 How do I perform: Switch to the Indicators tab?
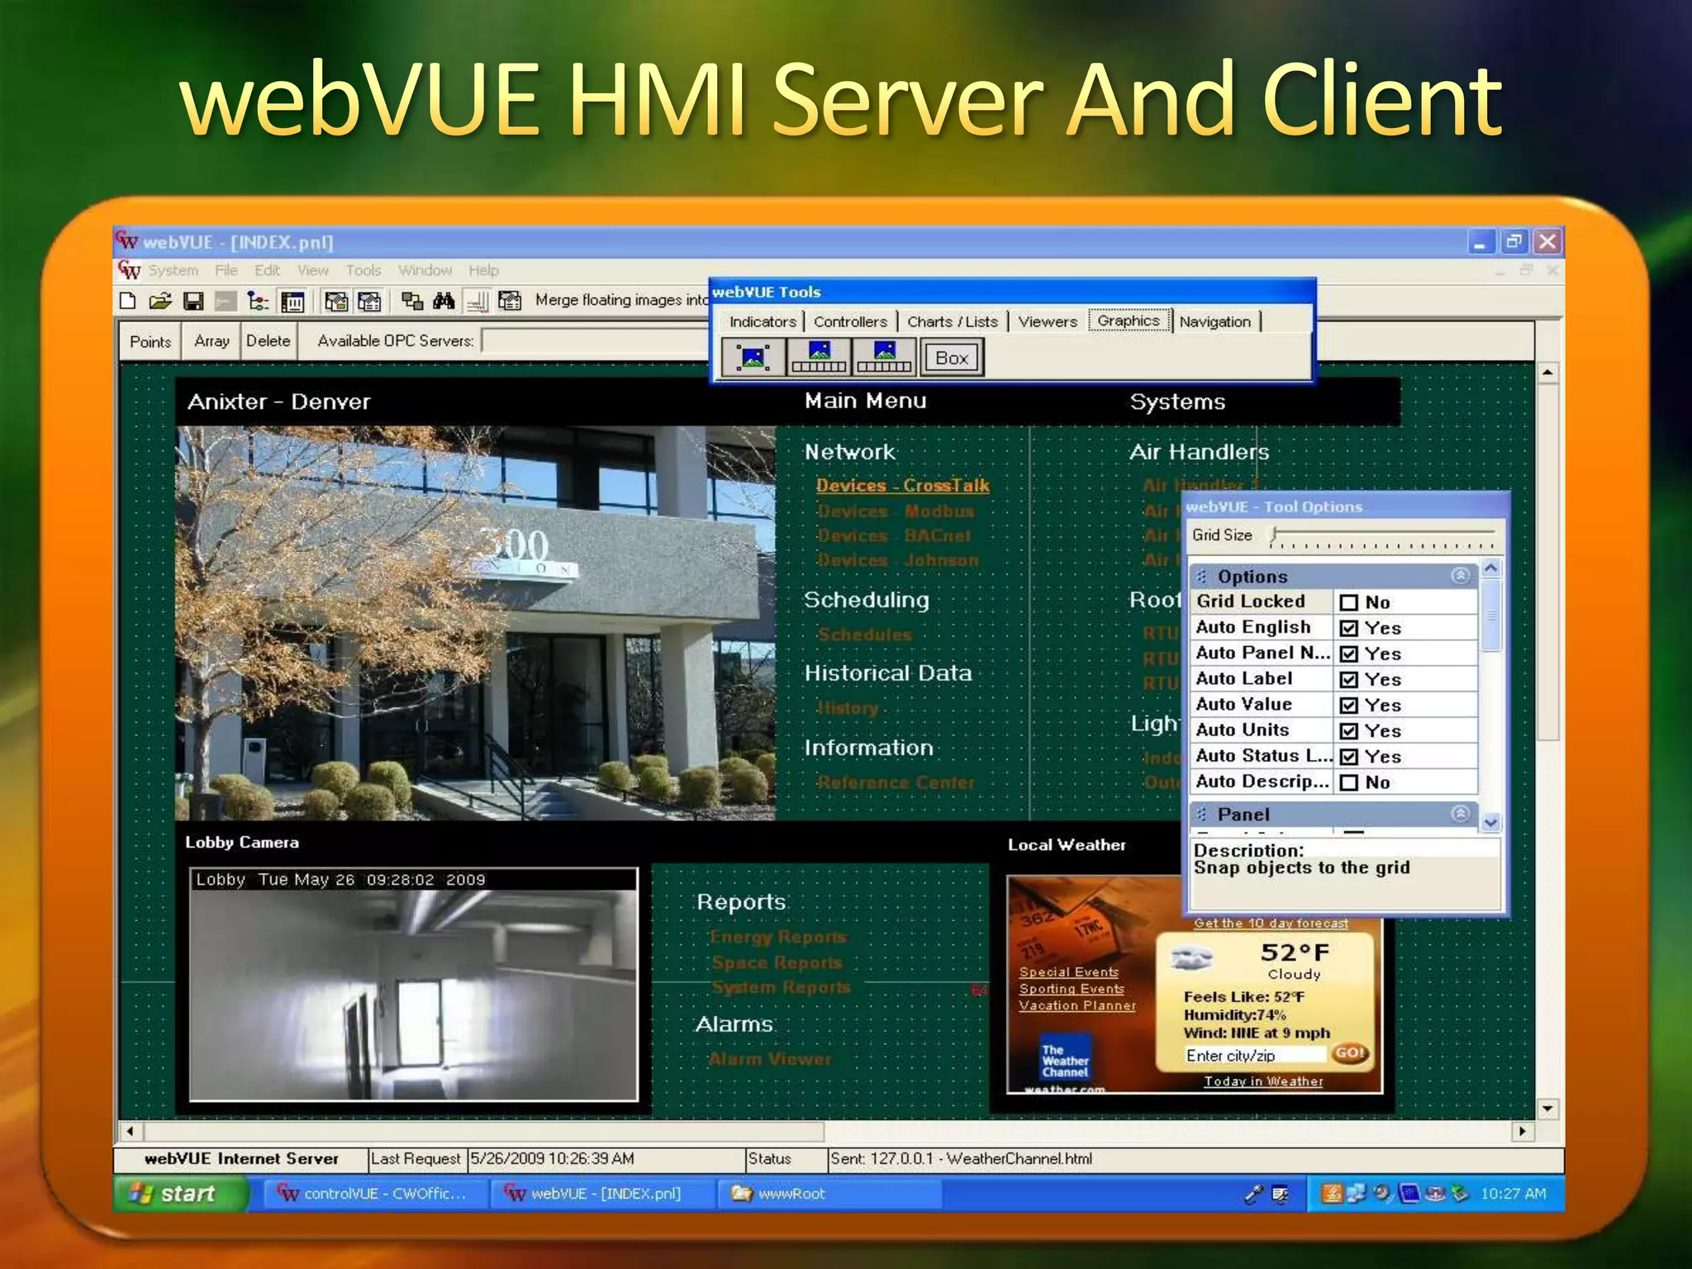[762, 321]
